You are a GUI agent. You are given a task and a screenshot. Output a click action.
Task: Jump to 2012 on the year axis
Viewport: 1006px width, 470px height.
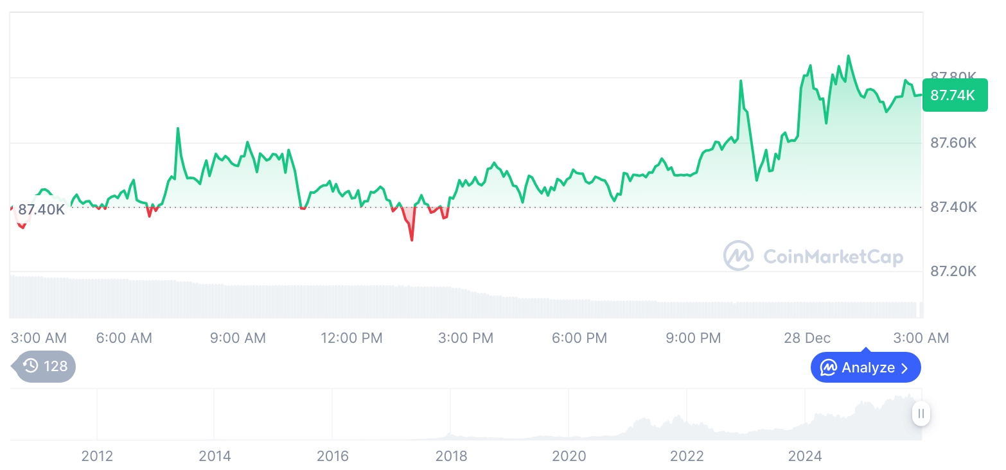point(97,456)
